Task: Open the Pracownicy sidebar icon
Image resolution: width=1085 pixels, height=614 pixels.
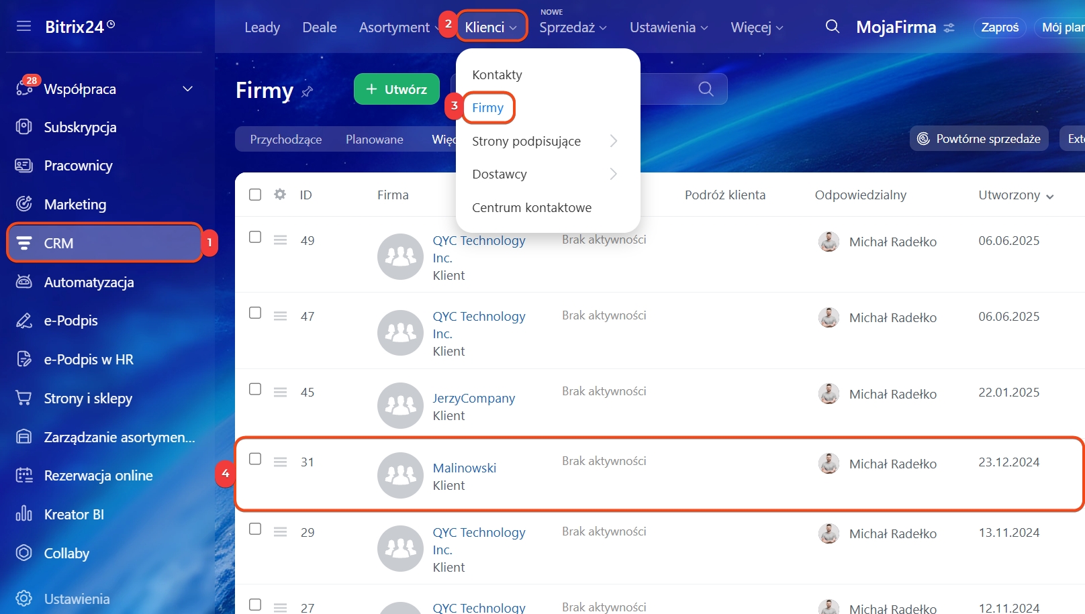Action: coord(24,165)
